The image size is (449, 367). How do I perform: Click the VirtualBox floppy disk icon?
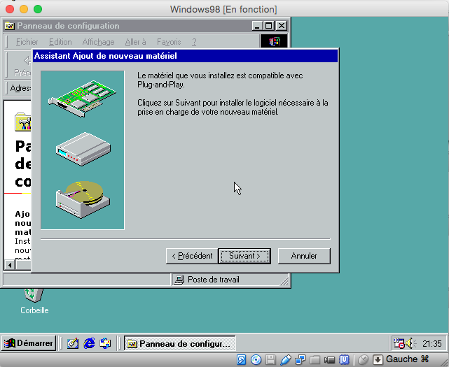click(270, 360)
